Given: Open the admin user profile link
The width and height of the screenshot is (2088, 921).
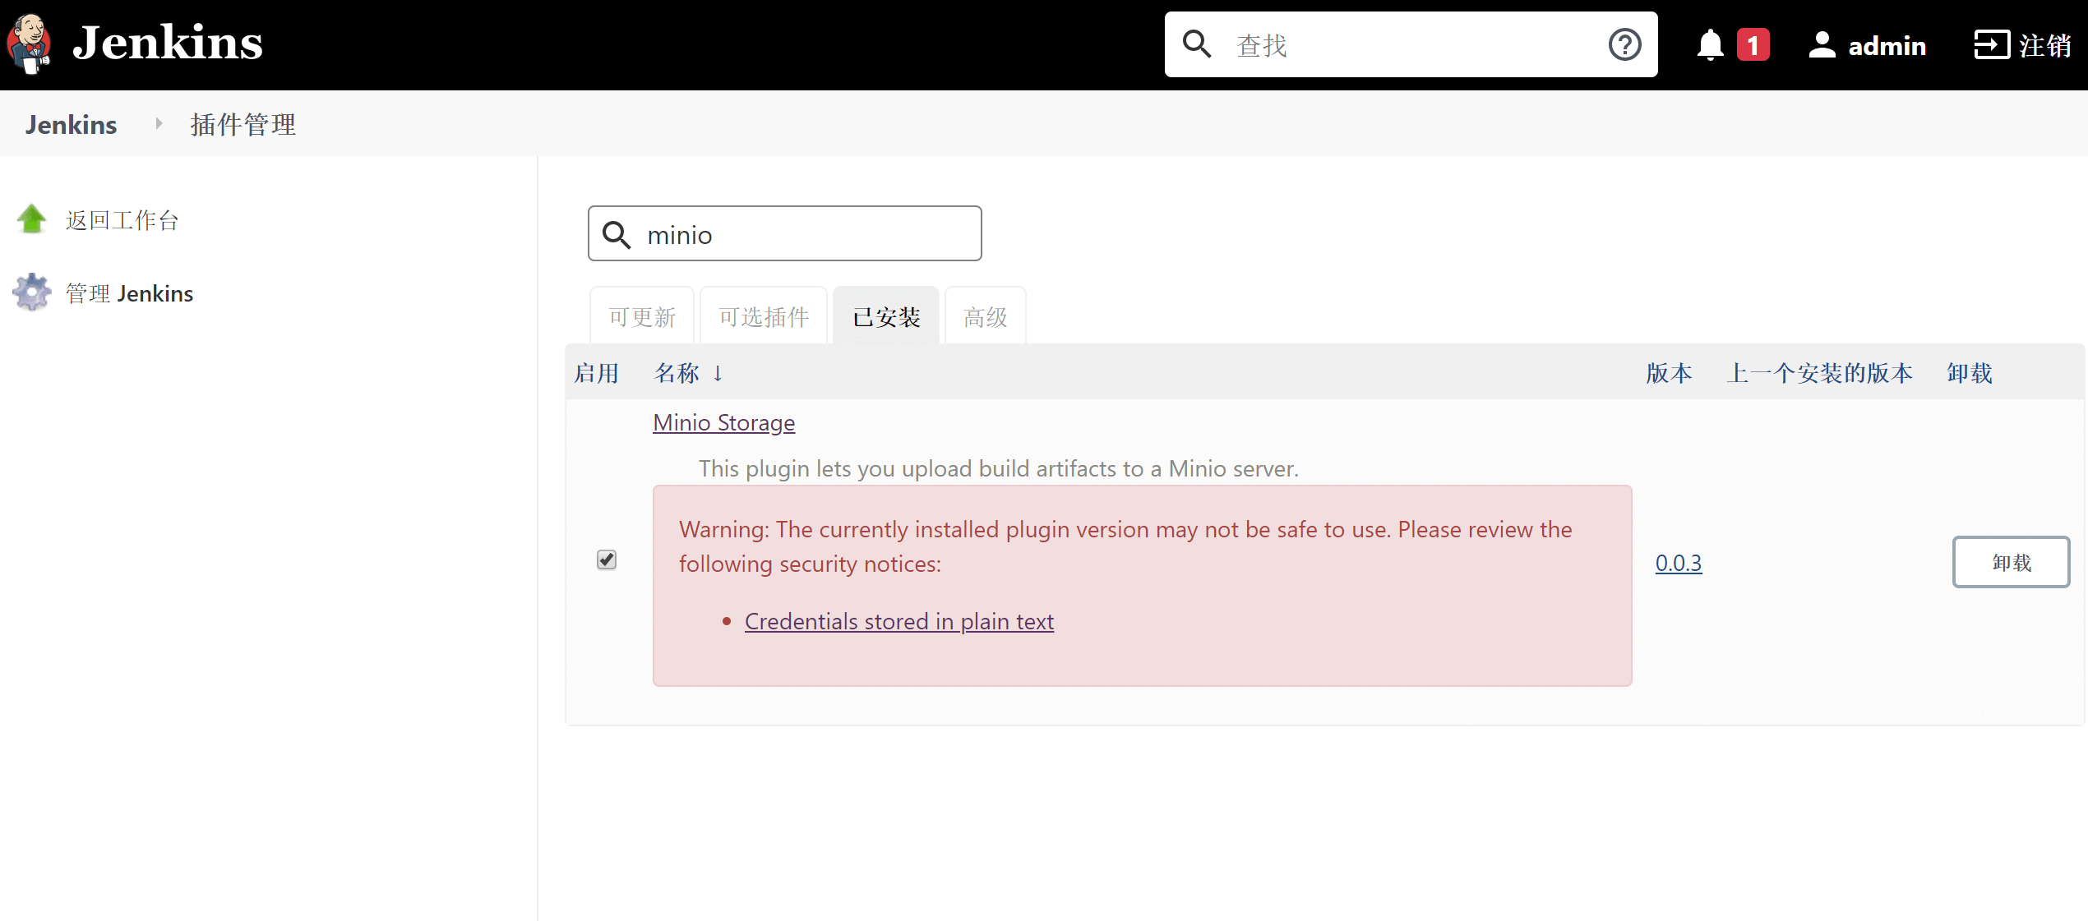Looking at the screenshot, I should pyautogui.click(x=1867, y=45).
